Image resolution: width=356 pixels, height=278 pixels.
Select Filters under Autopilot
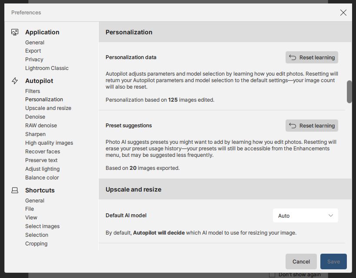point(33,91)
